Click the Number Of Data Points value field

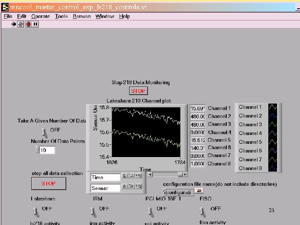click(x=47, y=150)
